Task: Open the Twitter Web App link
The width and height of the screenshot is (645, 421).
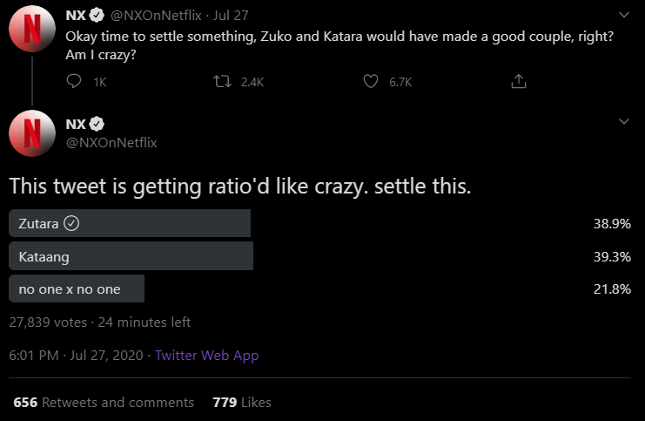Action: (x=207, y=355)
